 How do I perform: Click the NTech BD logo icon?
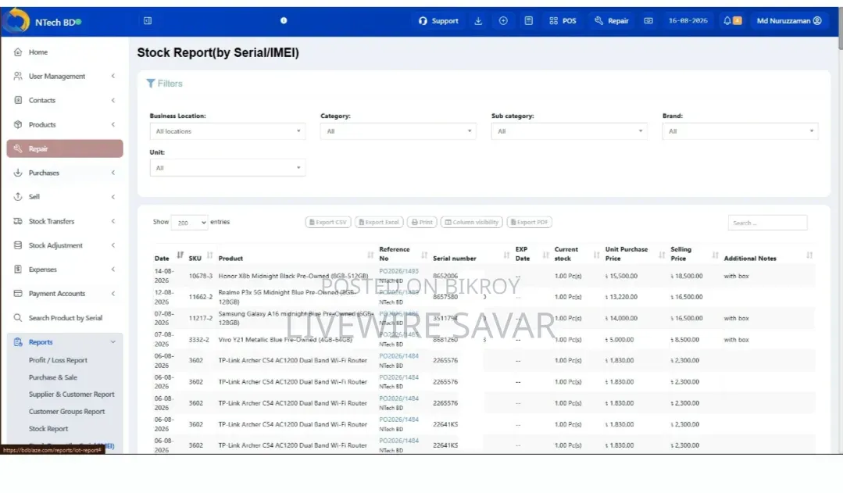tap(16, 20)
